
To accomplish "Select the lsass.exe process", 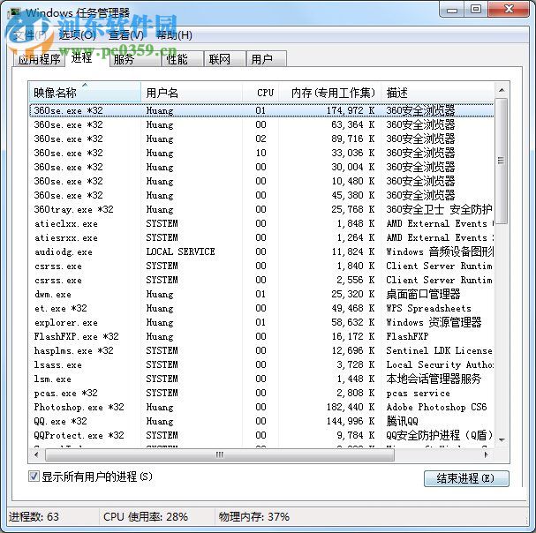I will pyautogui.click(x=261, y=365).
